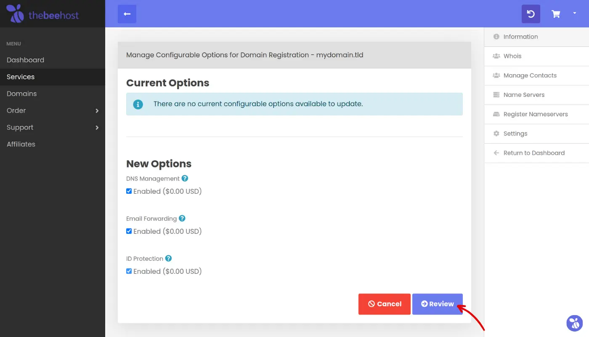This screenshot has width=589, height=337.
Task: Open Manage Contacts in the right panel
Action: (x=530, y=75)
